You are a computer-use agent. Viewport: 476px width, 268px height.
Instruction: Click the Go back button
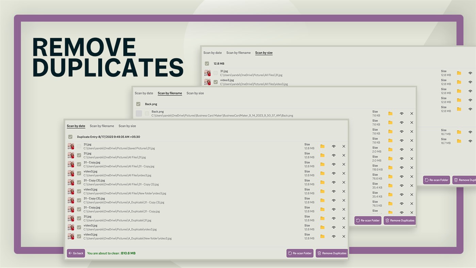pos(76,253)
